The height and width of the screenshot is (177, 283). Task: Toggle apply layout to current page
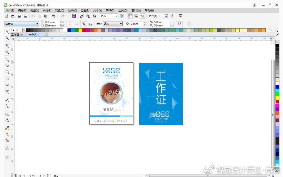(90, 24)
